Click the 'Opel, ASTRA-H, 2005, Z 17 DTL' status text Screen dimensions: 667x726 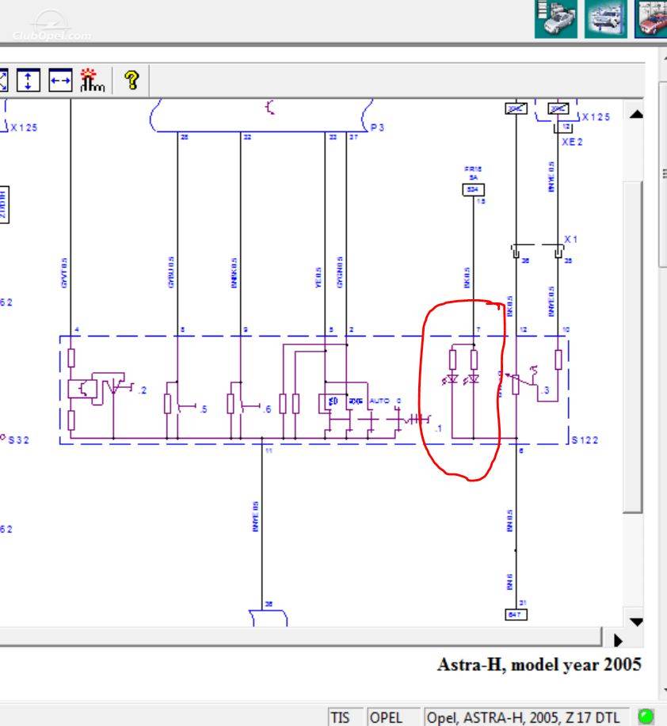pos(523,717)
